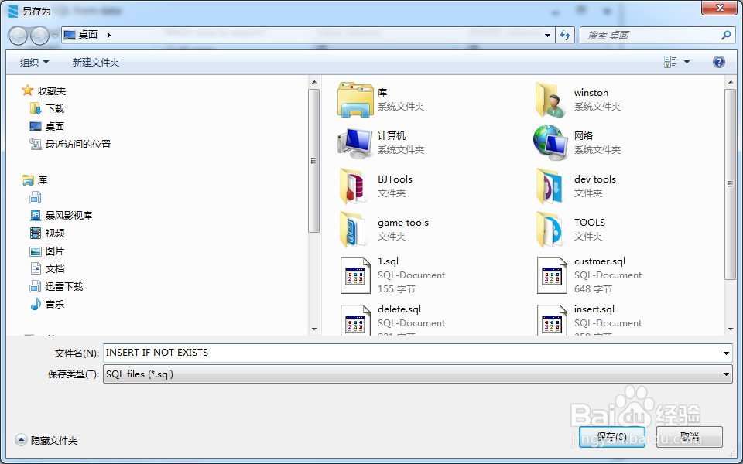Screen dimensions: 743x464
Task: Select the insert.sql file icon
Action: [552, 320]
